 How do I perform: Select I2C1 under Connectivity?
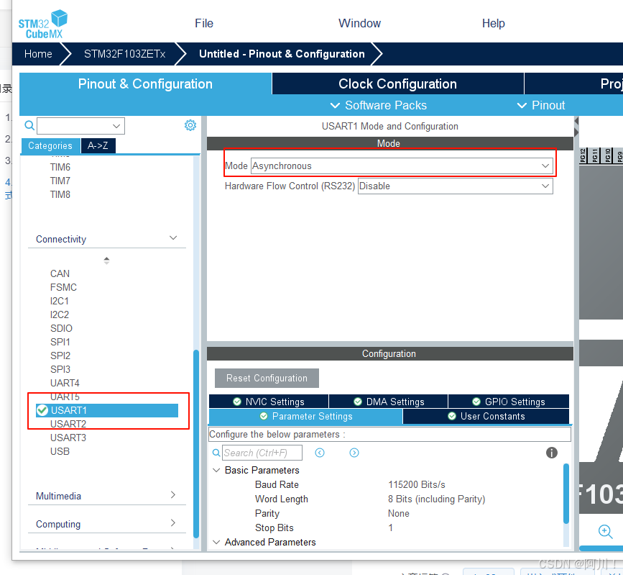pos(59,301)
